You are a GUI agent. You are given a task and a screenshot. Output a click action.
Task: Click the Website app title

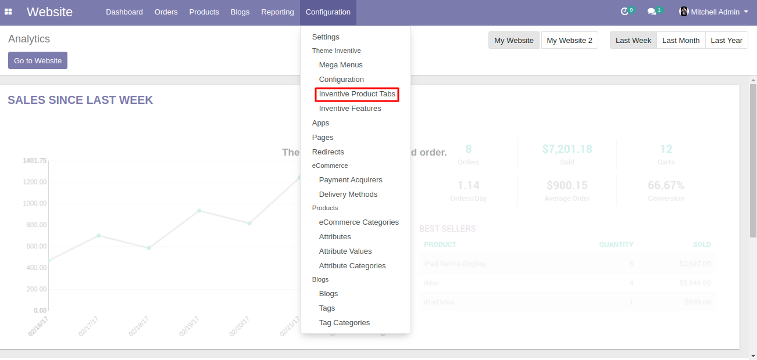pos(50,12)
